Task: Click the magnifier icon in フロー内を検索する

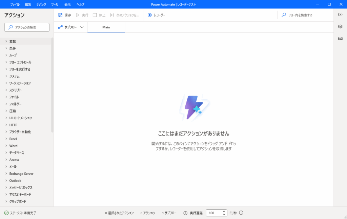Action: 284,15
